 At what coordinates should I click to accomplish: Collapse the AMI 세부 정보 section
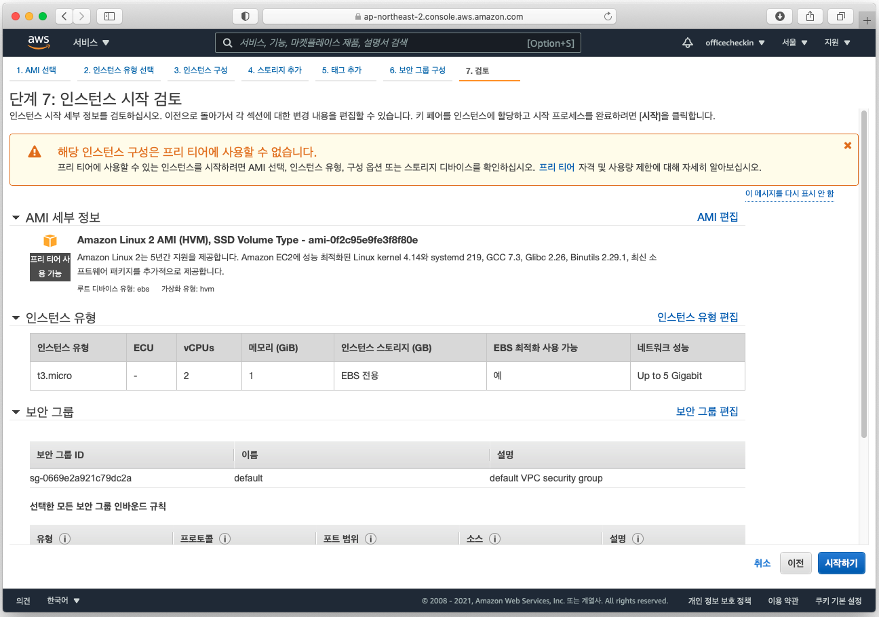(x=16, y=218)
